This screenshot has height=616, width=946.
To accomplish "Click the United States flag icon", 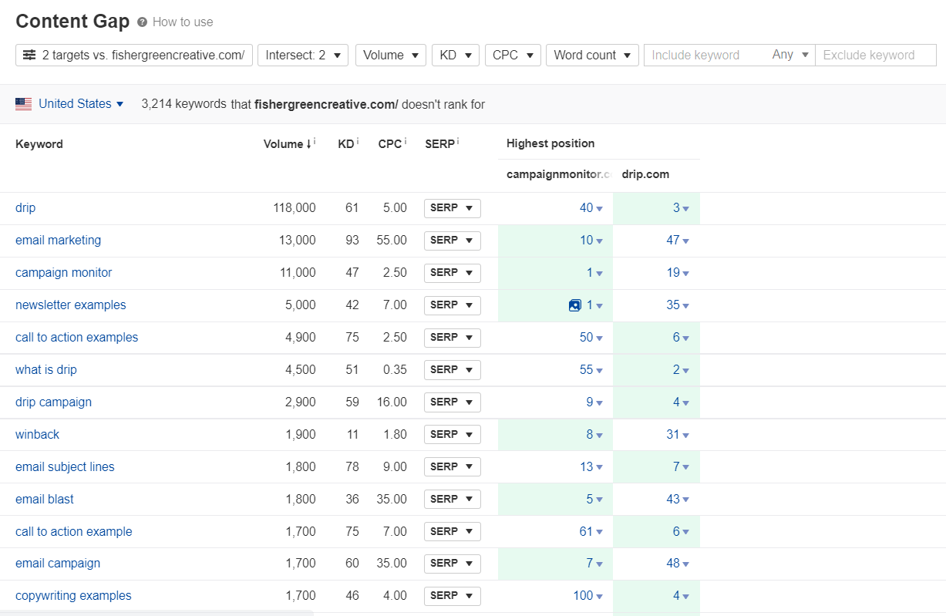I will (x=24, y=104).
